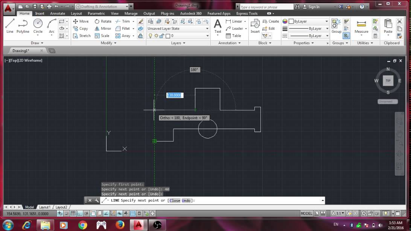Image resolution: width=411 pixels, height=231 pixels.
Task: Go to the Output ribbon tab
Action: pos(149,14)
